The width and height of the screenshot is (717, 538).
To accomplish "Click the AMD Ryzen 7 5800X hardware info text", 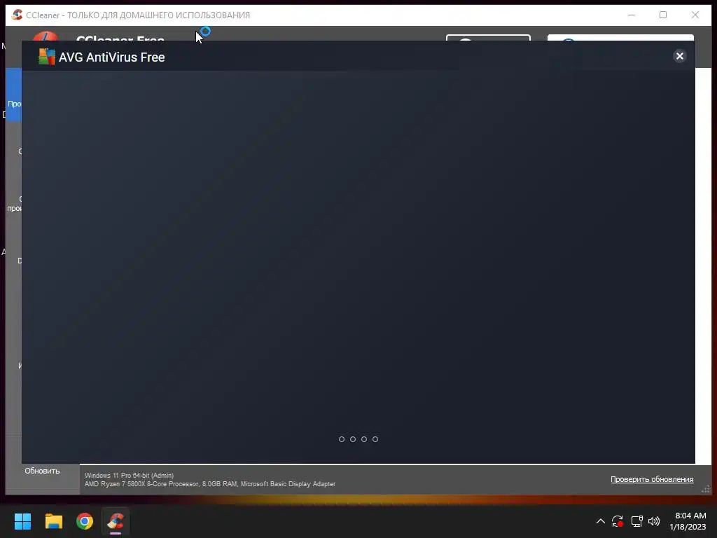I will coord(210,484).
